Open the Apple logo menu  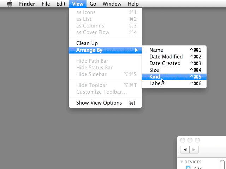pyautogui.click(x=10, y=4)
